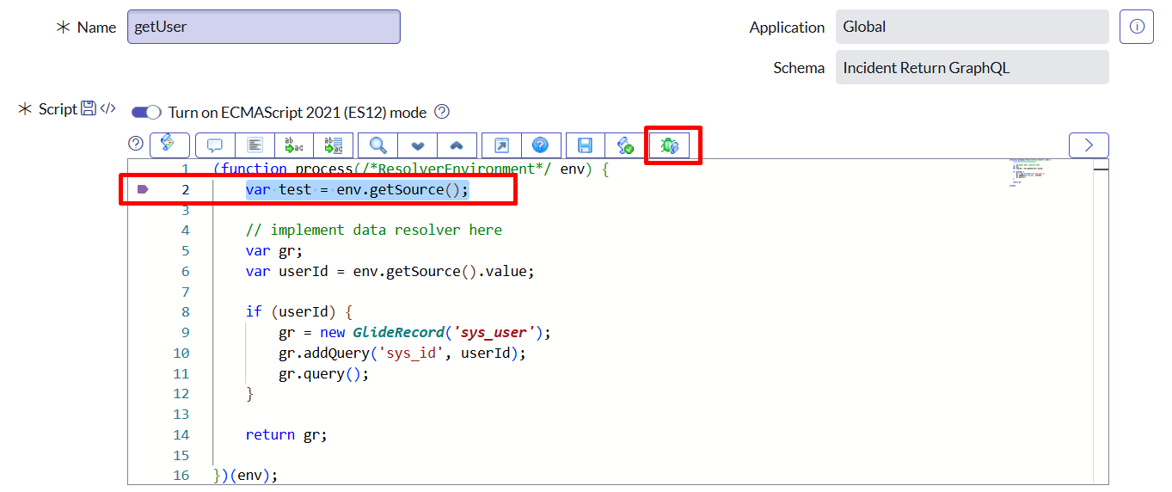
Task: Toggle full screen script editor icon
Action: click(x=501, y=145)
